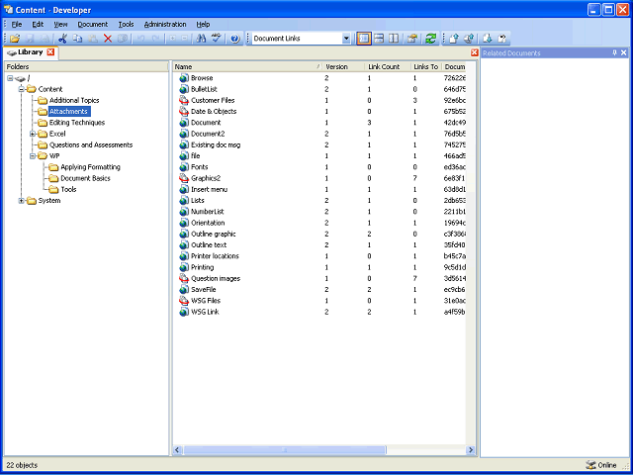Click the ABC spell check icon
This screenshot has width=633, height=475.
[x=217, y=39]
